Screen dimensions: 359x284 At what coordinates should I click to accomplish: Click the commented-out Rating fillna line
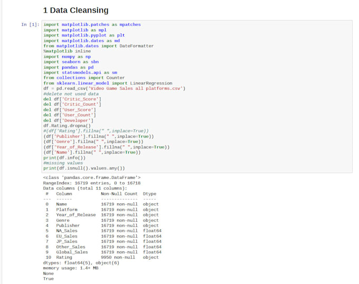pyautogui.click(x=96, y=131)
